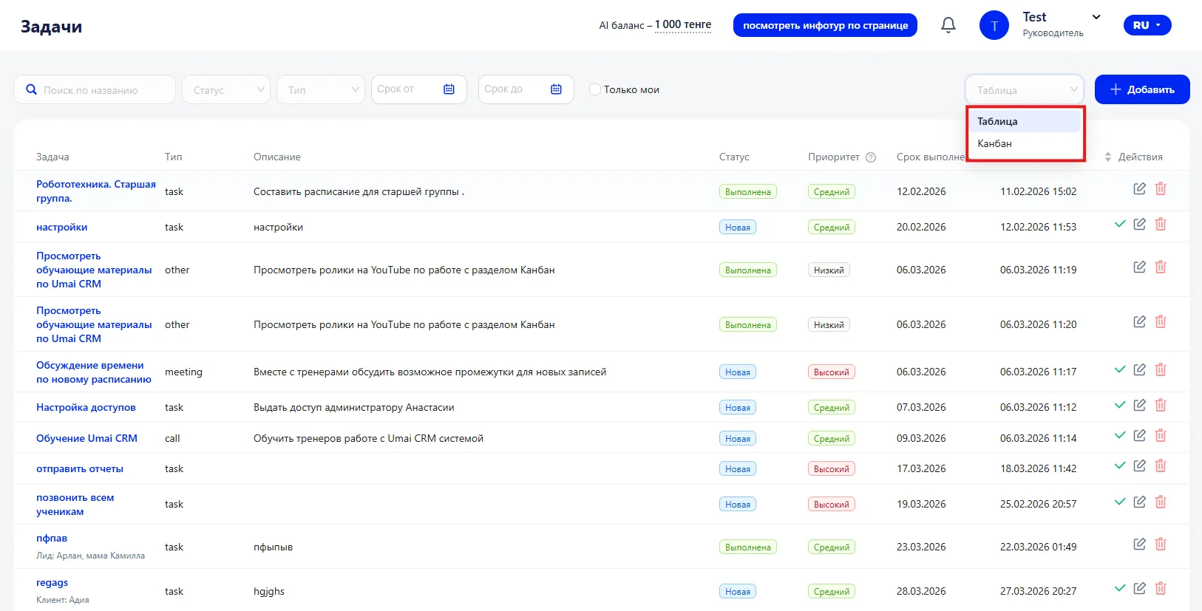Open the RU language switcher

(x=1147, y=25)
